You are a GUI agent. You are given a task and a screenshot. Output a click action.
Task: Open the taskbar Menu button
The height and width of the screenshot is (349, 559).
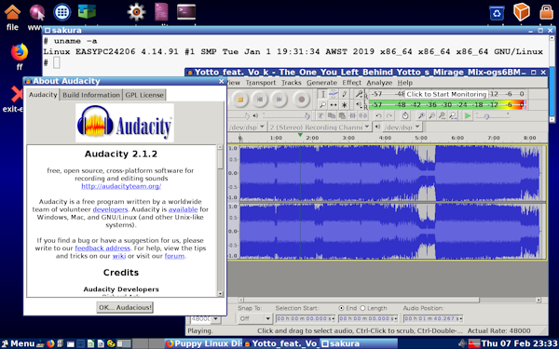18,343
